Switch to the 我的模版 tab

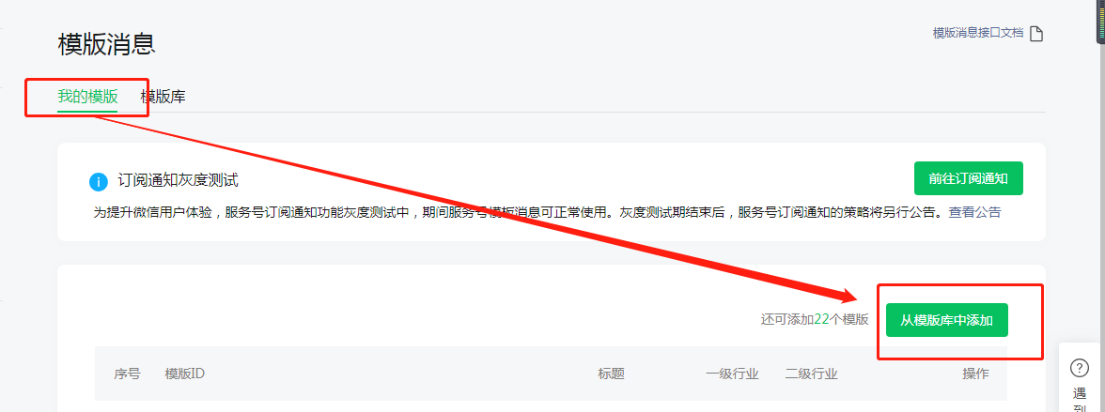click(87, 97)
